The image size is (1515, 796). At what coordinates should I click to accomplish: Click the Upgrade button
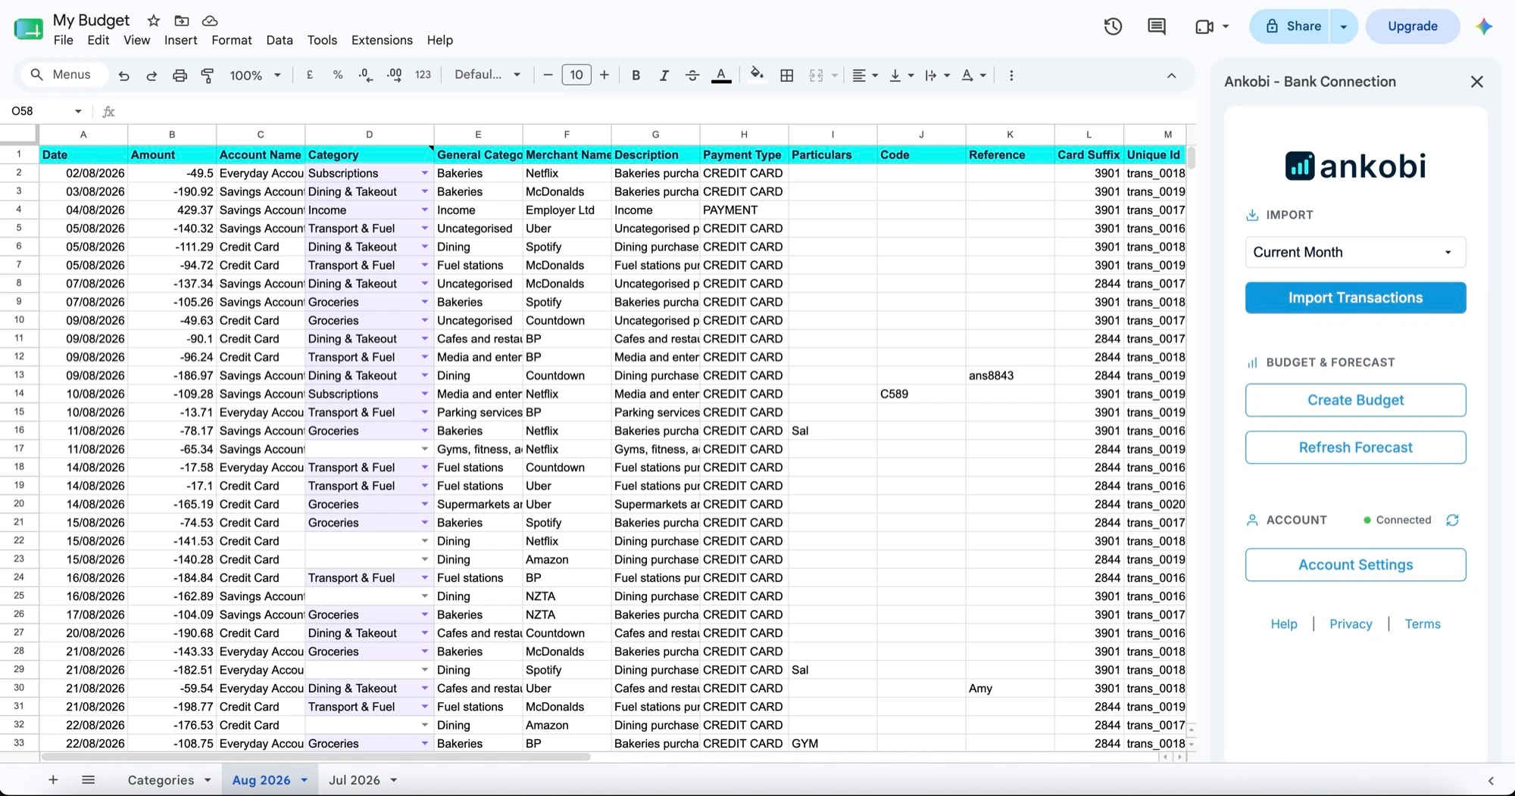pyautogui.click(x=1412, y=26)
